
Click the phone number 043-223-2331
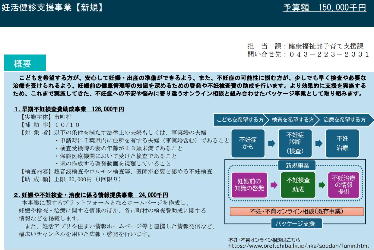point(329,55)
